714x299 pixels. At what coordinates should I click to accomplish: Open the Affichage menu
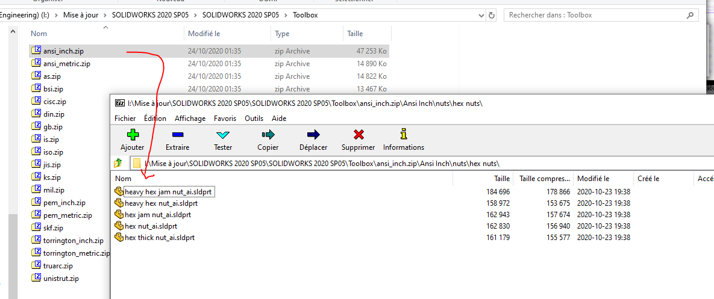(190, 119)
